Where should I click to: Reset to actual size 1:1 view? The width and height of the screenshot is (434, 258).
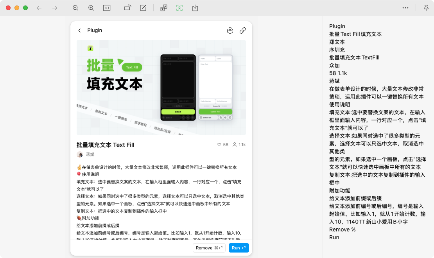(x=107, y=8)
